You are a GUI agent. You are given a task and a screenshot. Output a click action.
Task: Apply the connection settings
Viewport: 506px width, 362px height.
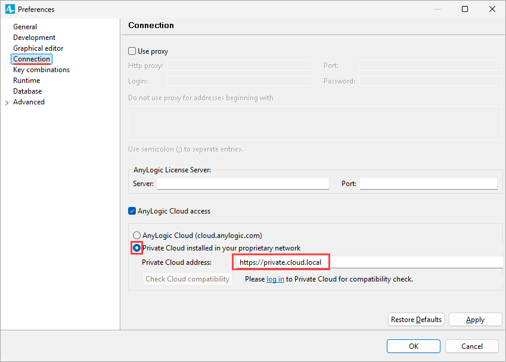[475, 320]
